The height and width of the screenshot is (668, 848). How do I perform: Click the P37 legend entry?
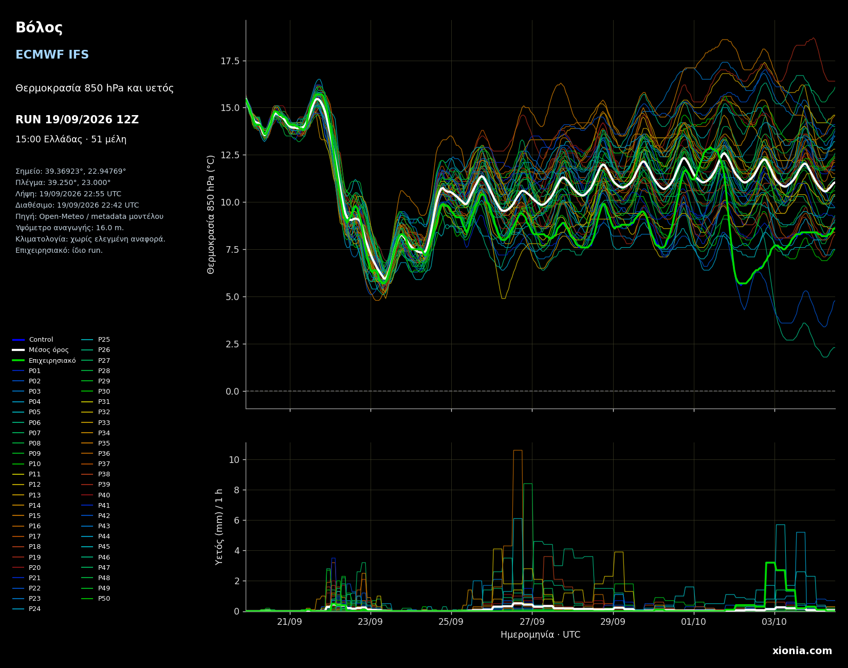96,464
